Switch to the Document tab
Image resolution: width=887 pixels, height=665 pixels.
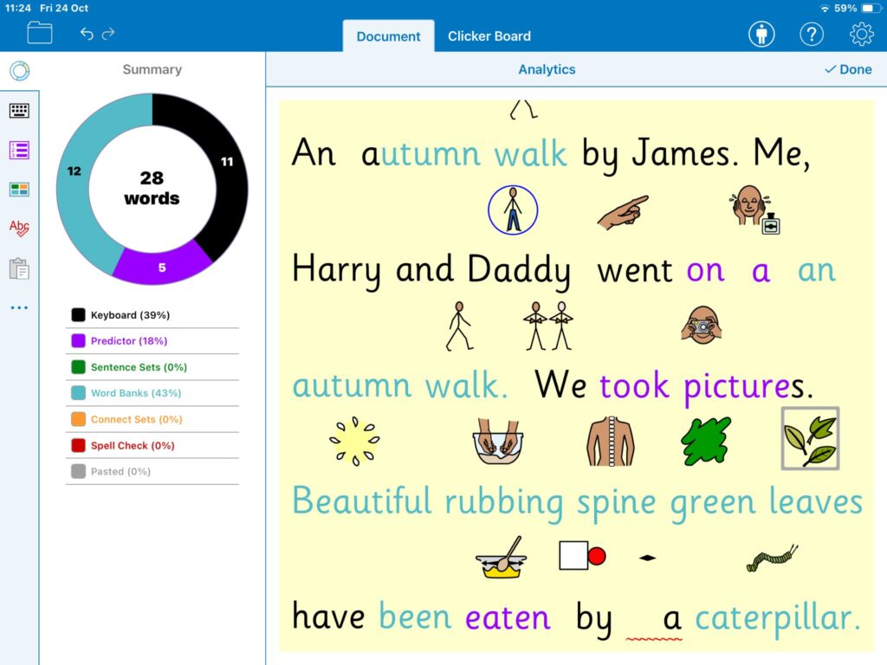click(x=388, y=36)
